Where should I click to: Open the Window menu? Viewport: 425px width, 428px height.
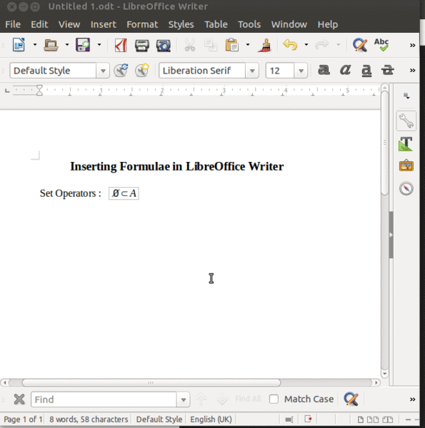(289, 24)
